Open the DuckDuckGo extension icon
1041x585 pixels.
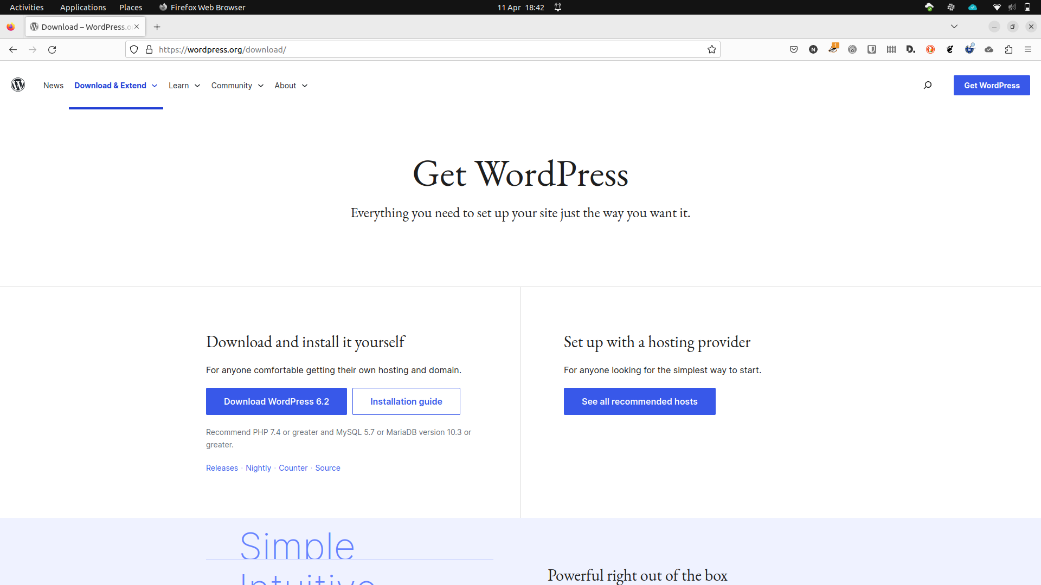930,49
